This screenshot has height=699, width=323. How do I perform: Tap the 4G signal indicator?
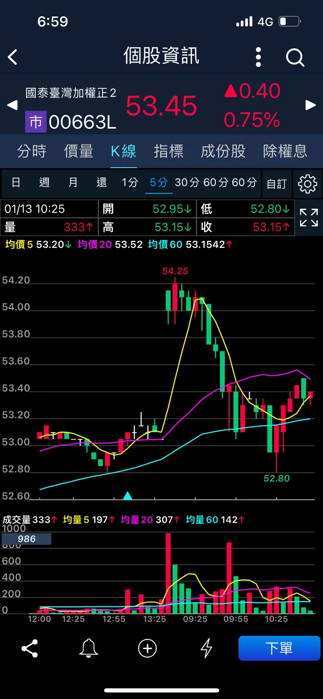[x=265, y=22]
